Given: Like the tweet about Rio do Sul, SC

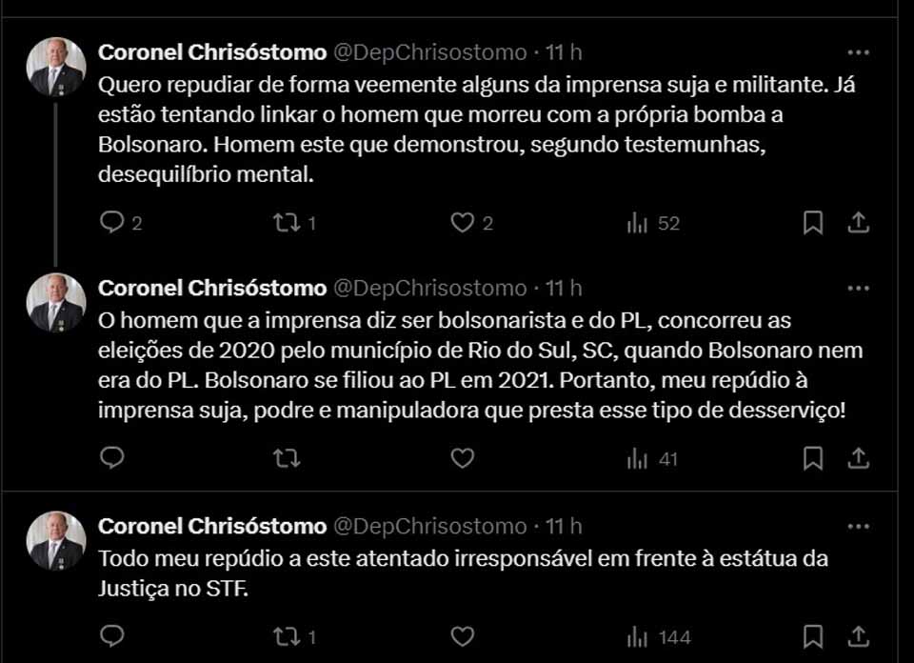Looking at the screenshot, I should tap(463, 458).
